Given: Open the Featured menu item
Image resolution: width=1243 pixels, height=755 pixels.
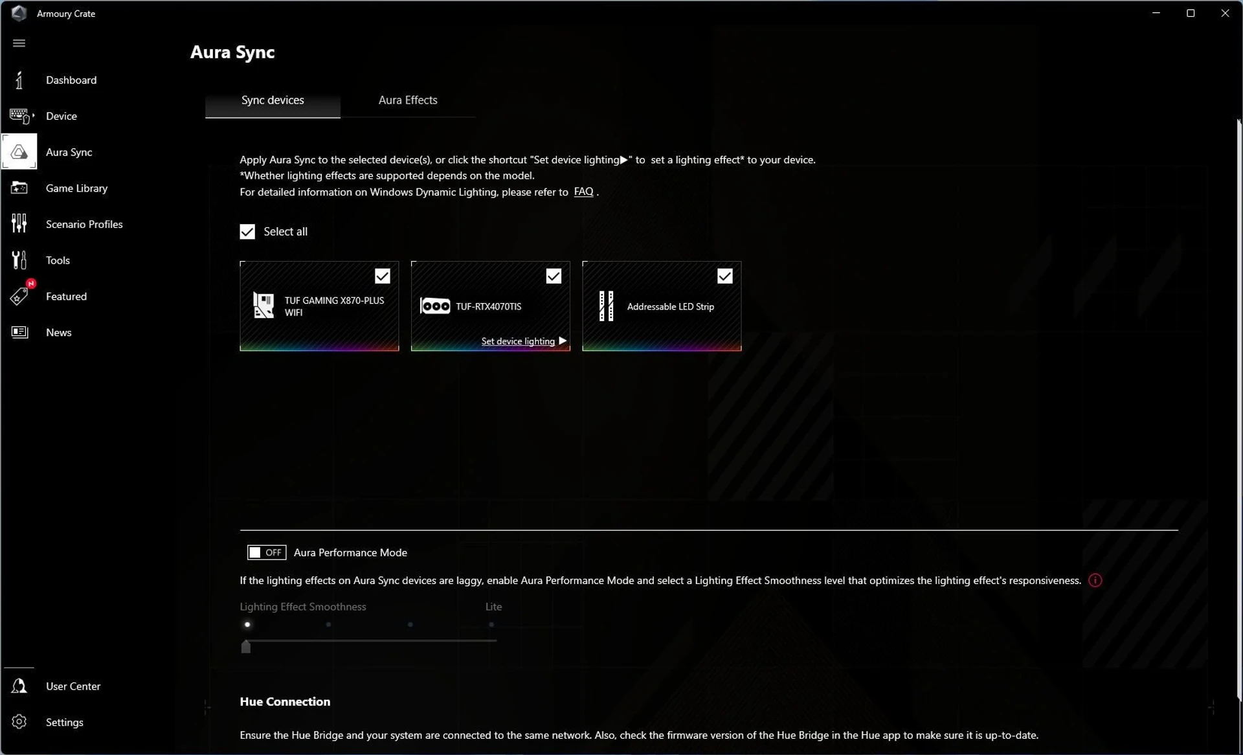Looking at the screenshot, I should [66, 297].
